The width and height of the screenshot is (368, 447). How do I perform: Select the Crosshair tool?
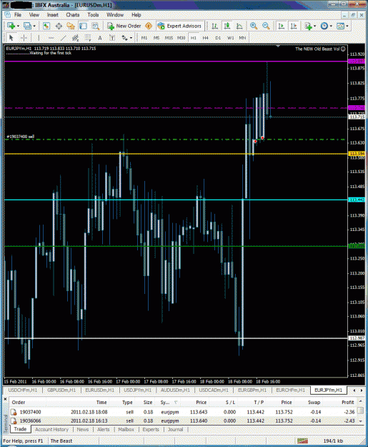[x=24, y=38]
